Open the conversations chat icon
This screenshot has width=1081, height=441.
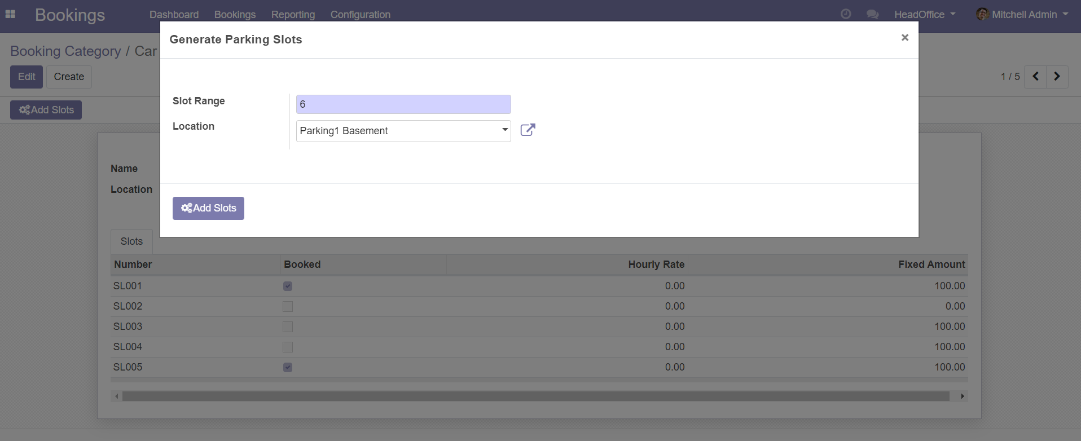tap(872, 14)
